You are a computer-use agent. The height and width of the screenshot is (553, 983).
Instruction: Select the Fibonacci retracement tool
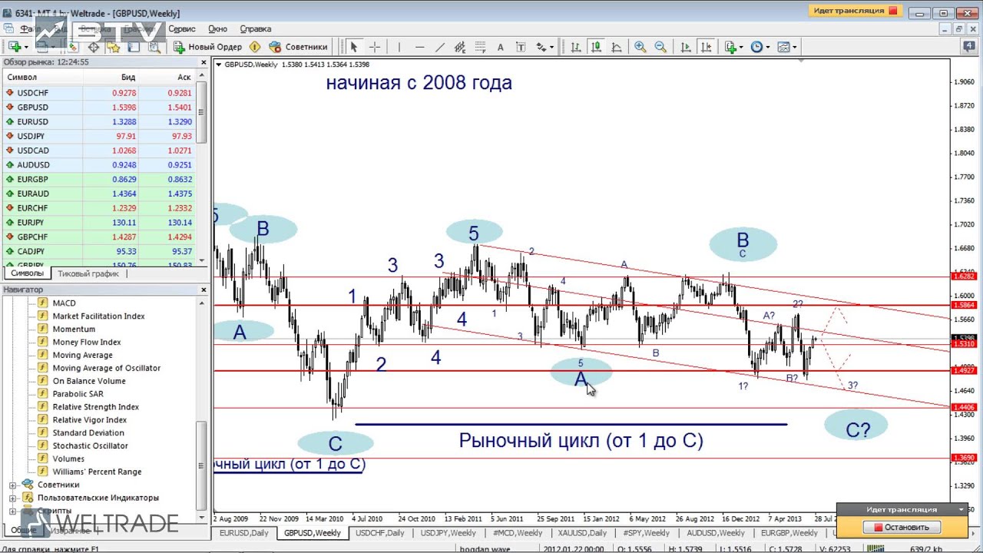click(481, 47)
